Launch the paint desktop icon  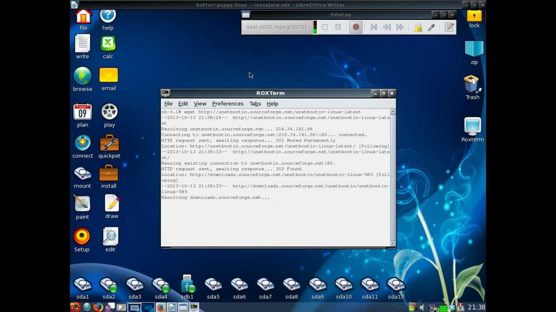[82, 207]
